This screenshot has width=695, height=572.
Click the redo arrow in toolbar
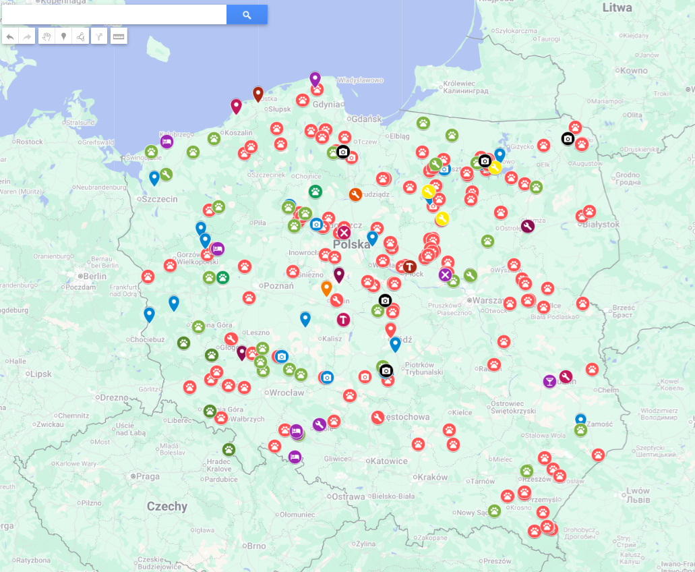[x=28, y=36]
